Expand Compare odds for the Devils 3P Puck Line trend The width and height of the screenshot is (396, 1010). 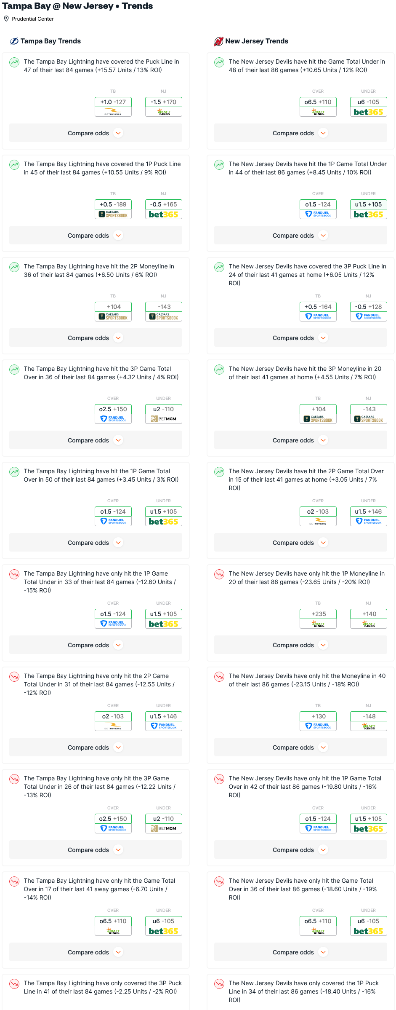pyautogui.click(x=300, y=338)
